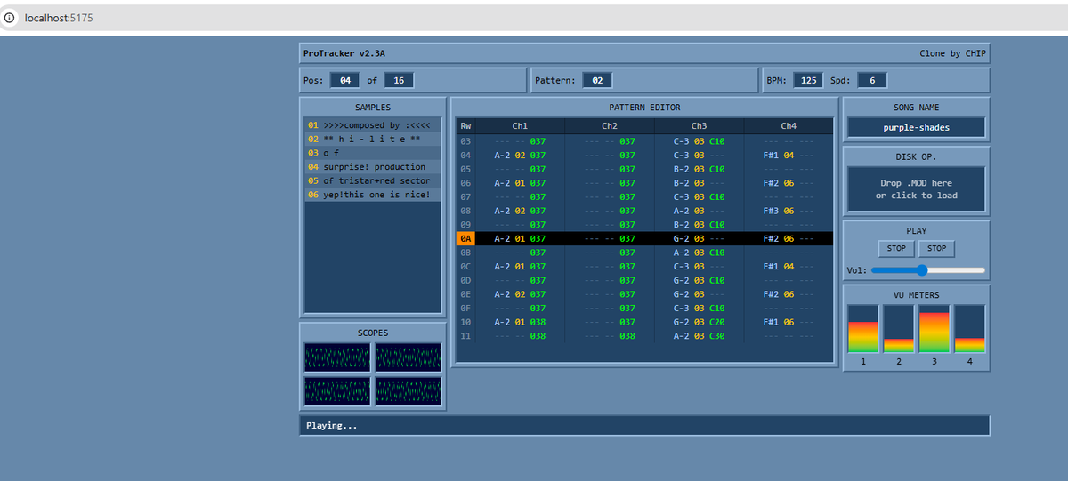1068x481 pixels.
Task: Click Ch3 effect C30 in row 11
Action: (x=716, y=336)
